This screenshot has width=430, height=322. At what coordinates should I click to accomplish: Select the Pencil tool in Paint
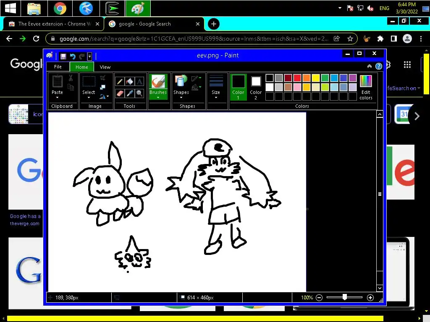(x=120, y=81)
